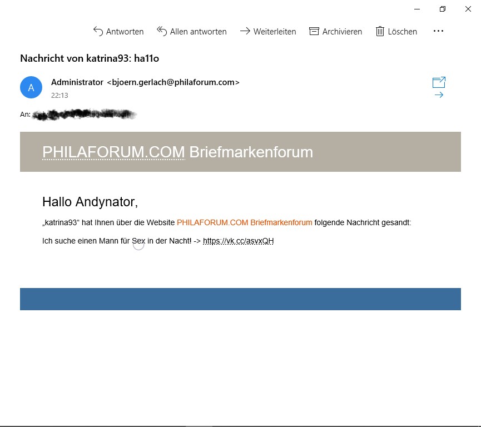Click the small blue forward arrow icon

tap(439, 95)
